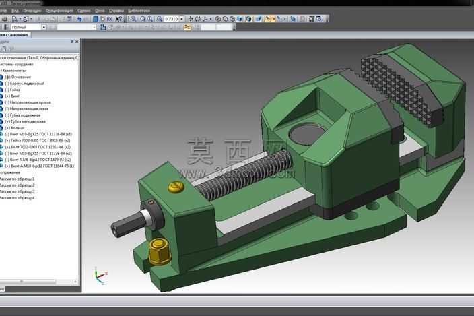Click the highlighted orange section toolbar icon
The height and width of the screenshot is (316, 474).
coord(267,19)
